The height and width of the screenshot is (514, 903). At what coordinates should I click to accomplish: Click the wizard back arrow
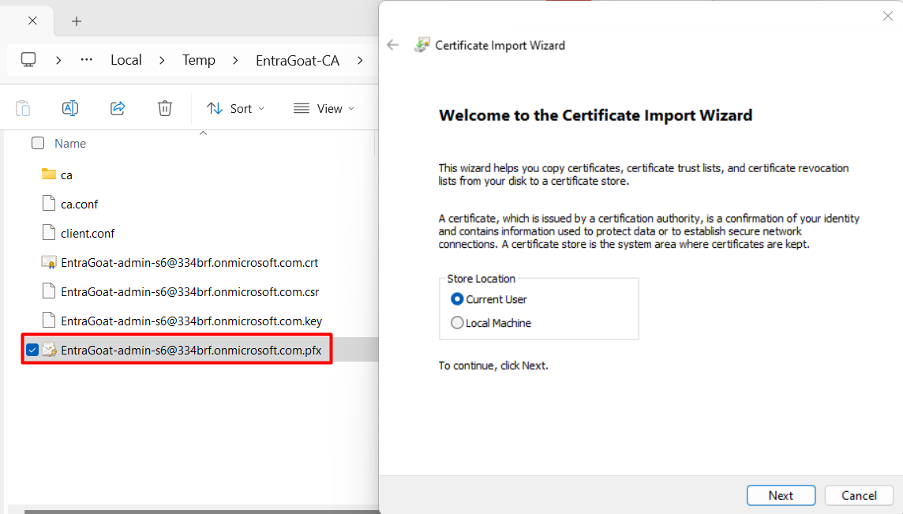[x=393, y=45]
